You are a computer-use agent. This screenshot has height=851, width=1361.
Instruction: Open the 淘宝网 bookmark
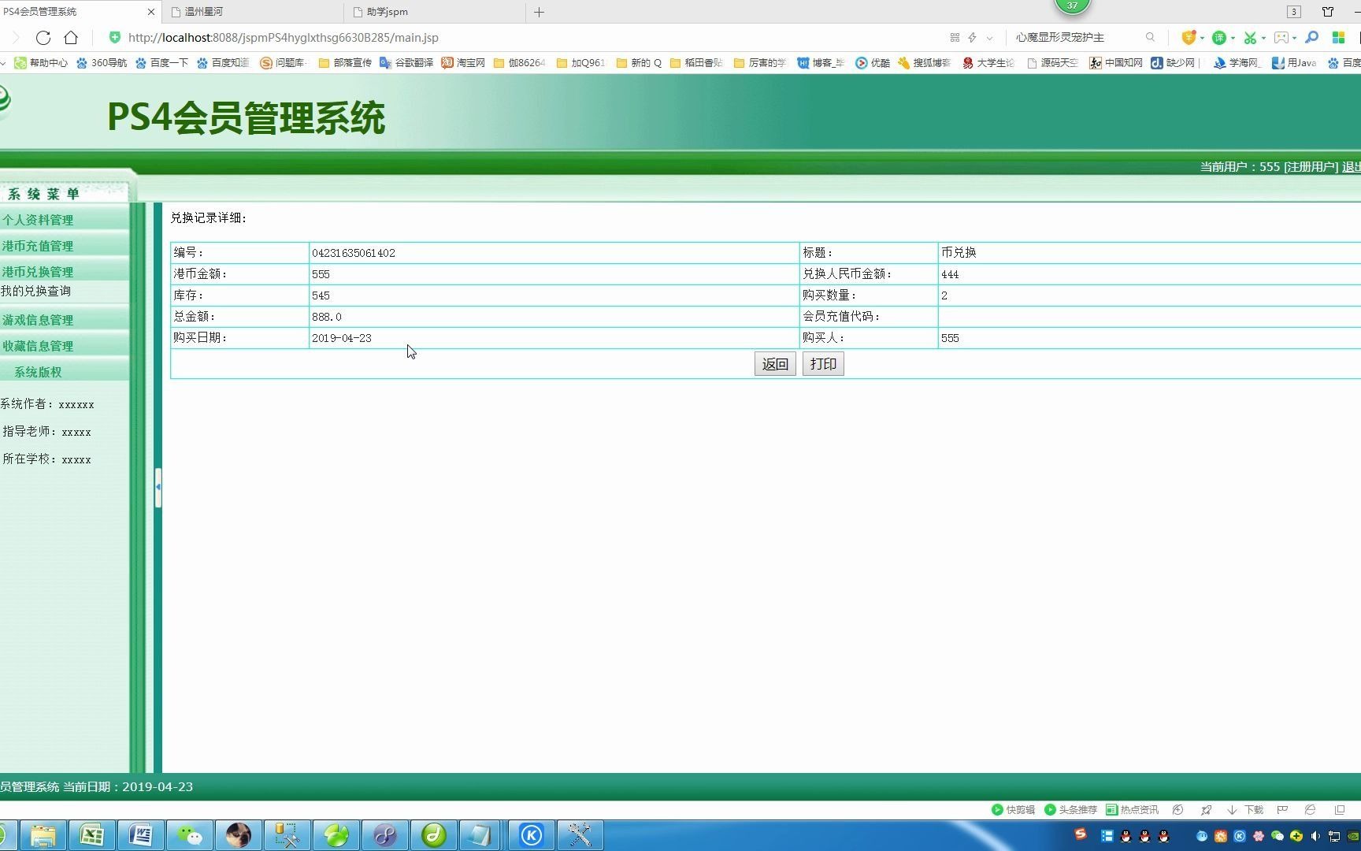pos(463,62)
